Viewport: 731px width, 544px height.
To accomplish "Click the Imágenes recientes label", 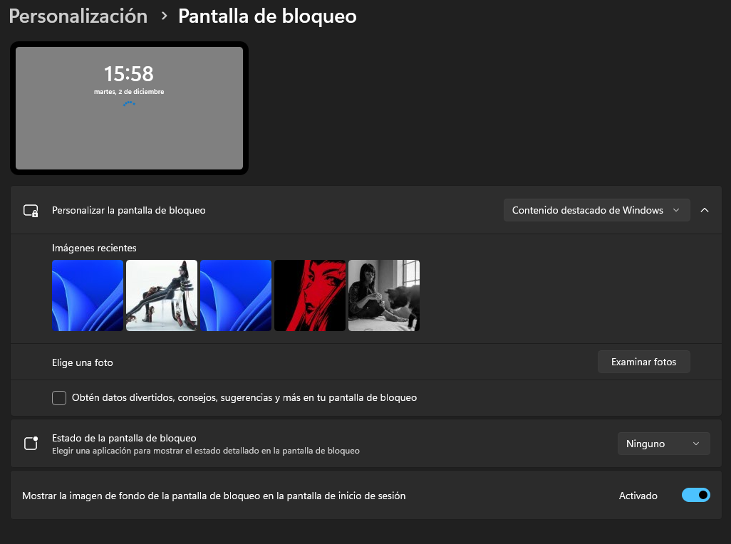I will 94,249.
